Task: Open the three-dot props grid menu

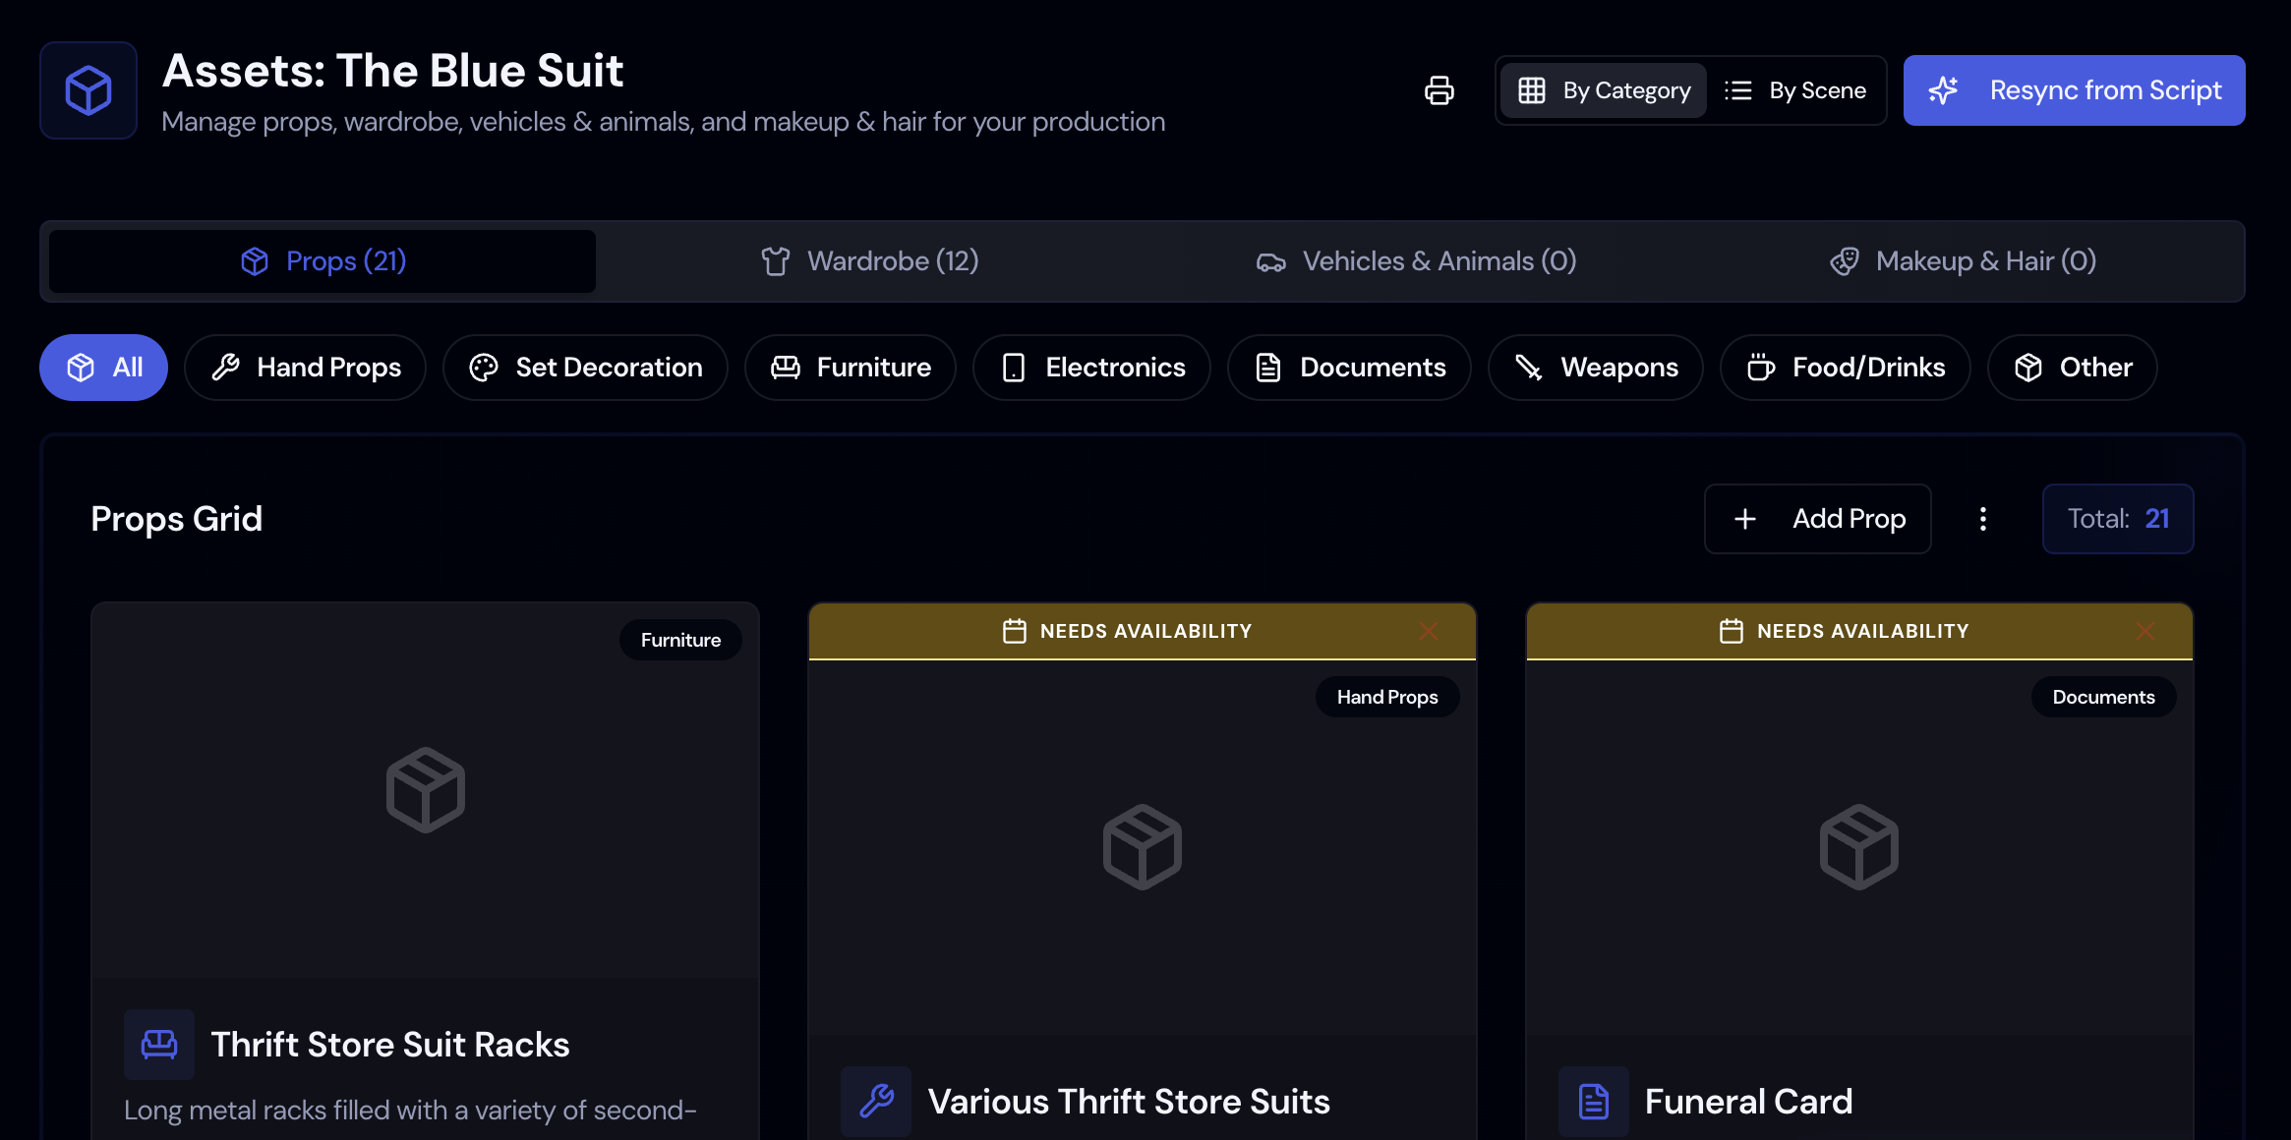Action: coord(1982,519)
